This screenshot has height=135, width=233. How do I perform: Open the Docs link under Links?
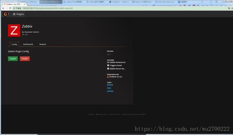[109, 88]
